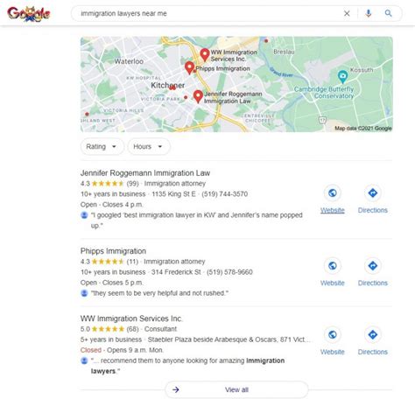Open WW Immigration Services Inc. listing title

[131, 318]
